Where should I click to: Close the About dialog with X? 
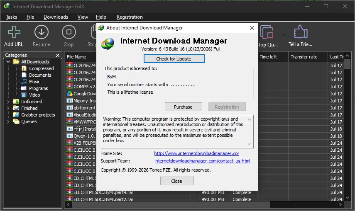point(252,28)
